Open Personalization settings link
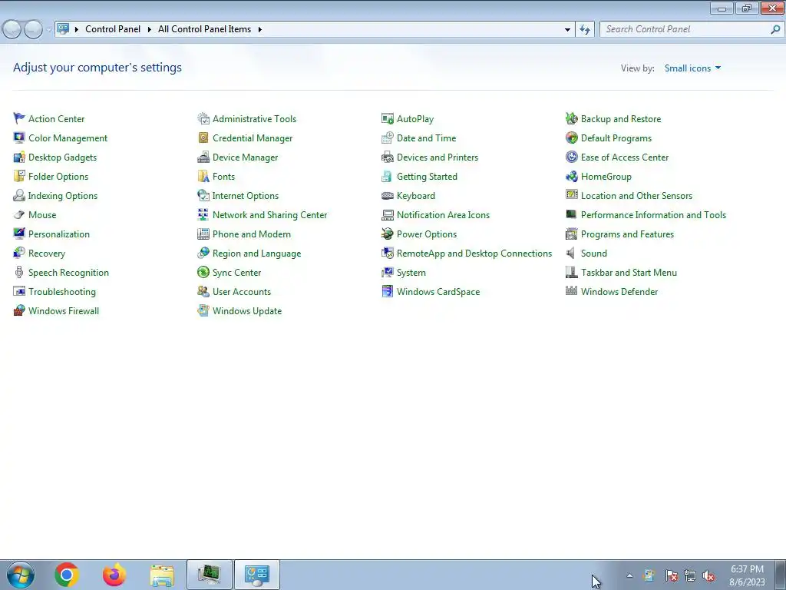 pyautogui.click(x=58, y=234)
